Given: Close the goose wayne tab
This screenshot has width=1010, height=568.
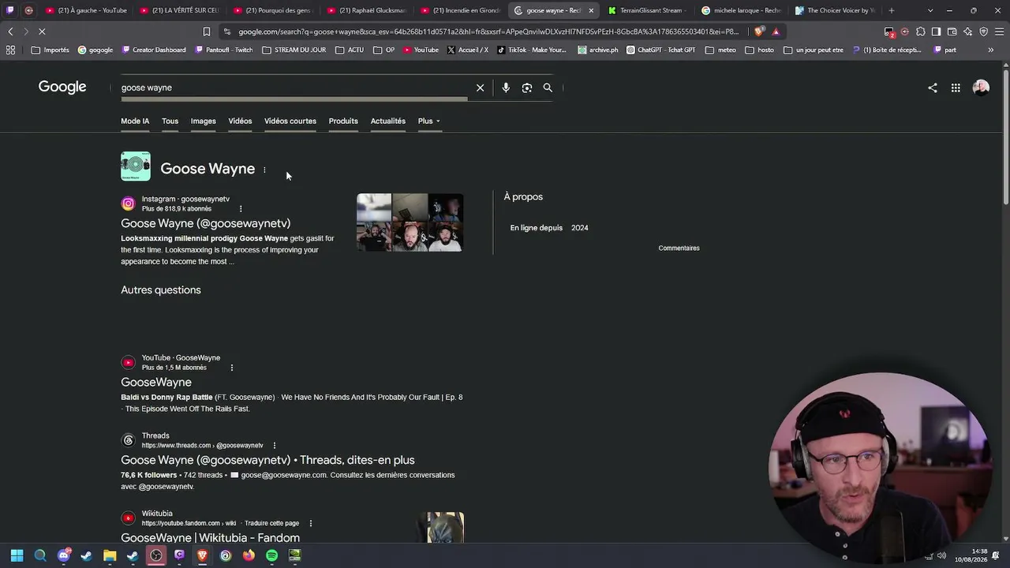Looking at the screenshot, I should coord(591,10).
